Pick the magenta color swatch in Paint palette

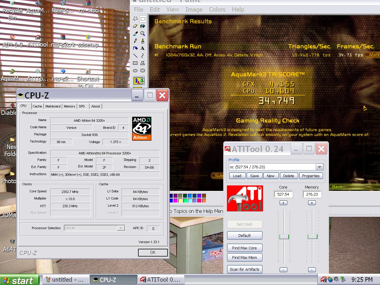[x=176, y=201]
